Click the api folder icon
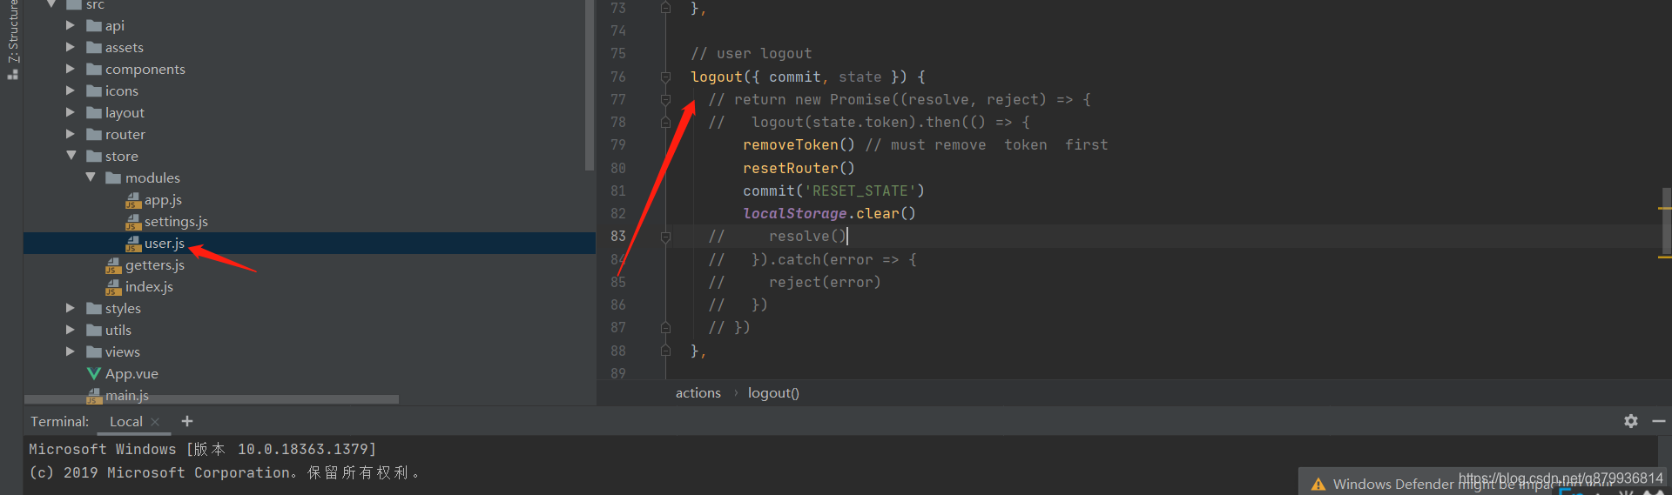 tap(95, 25)
